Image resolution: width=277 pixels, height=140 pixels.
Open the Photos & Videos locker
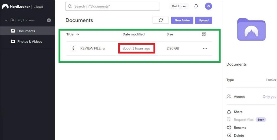pyautogui.click(x=29, y=42)
